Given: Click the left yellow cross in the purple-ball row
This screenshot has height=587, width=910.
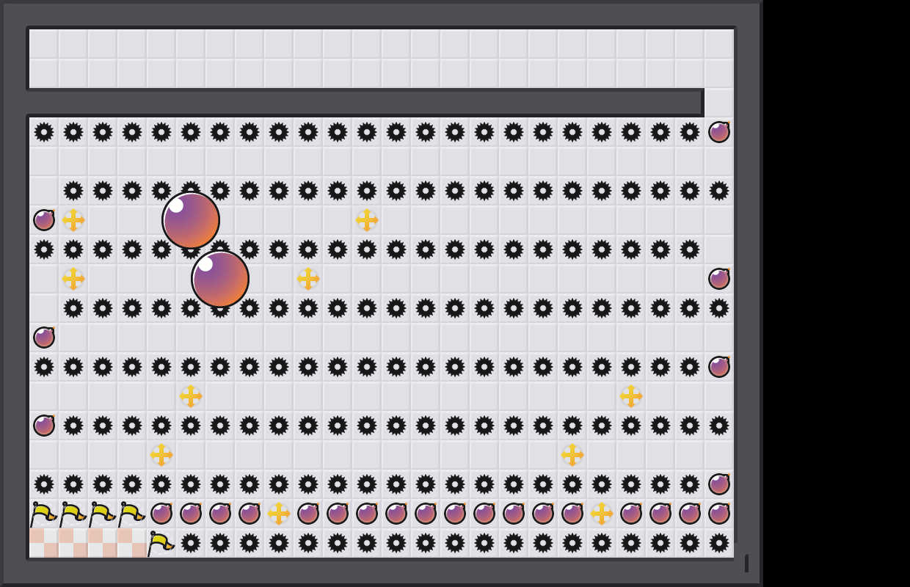Looking at the screenshot, I should tap(279, 514).
